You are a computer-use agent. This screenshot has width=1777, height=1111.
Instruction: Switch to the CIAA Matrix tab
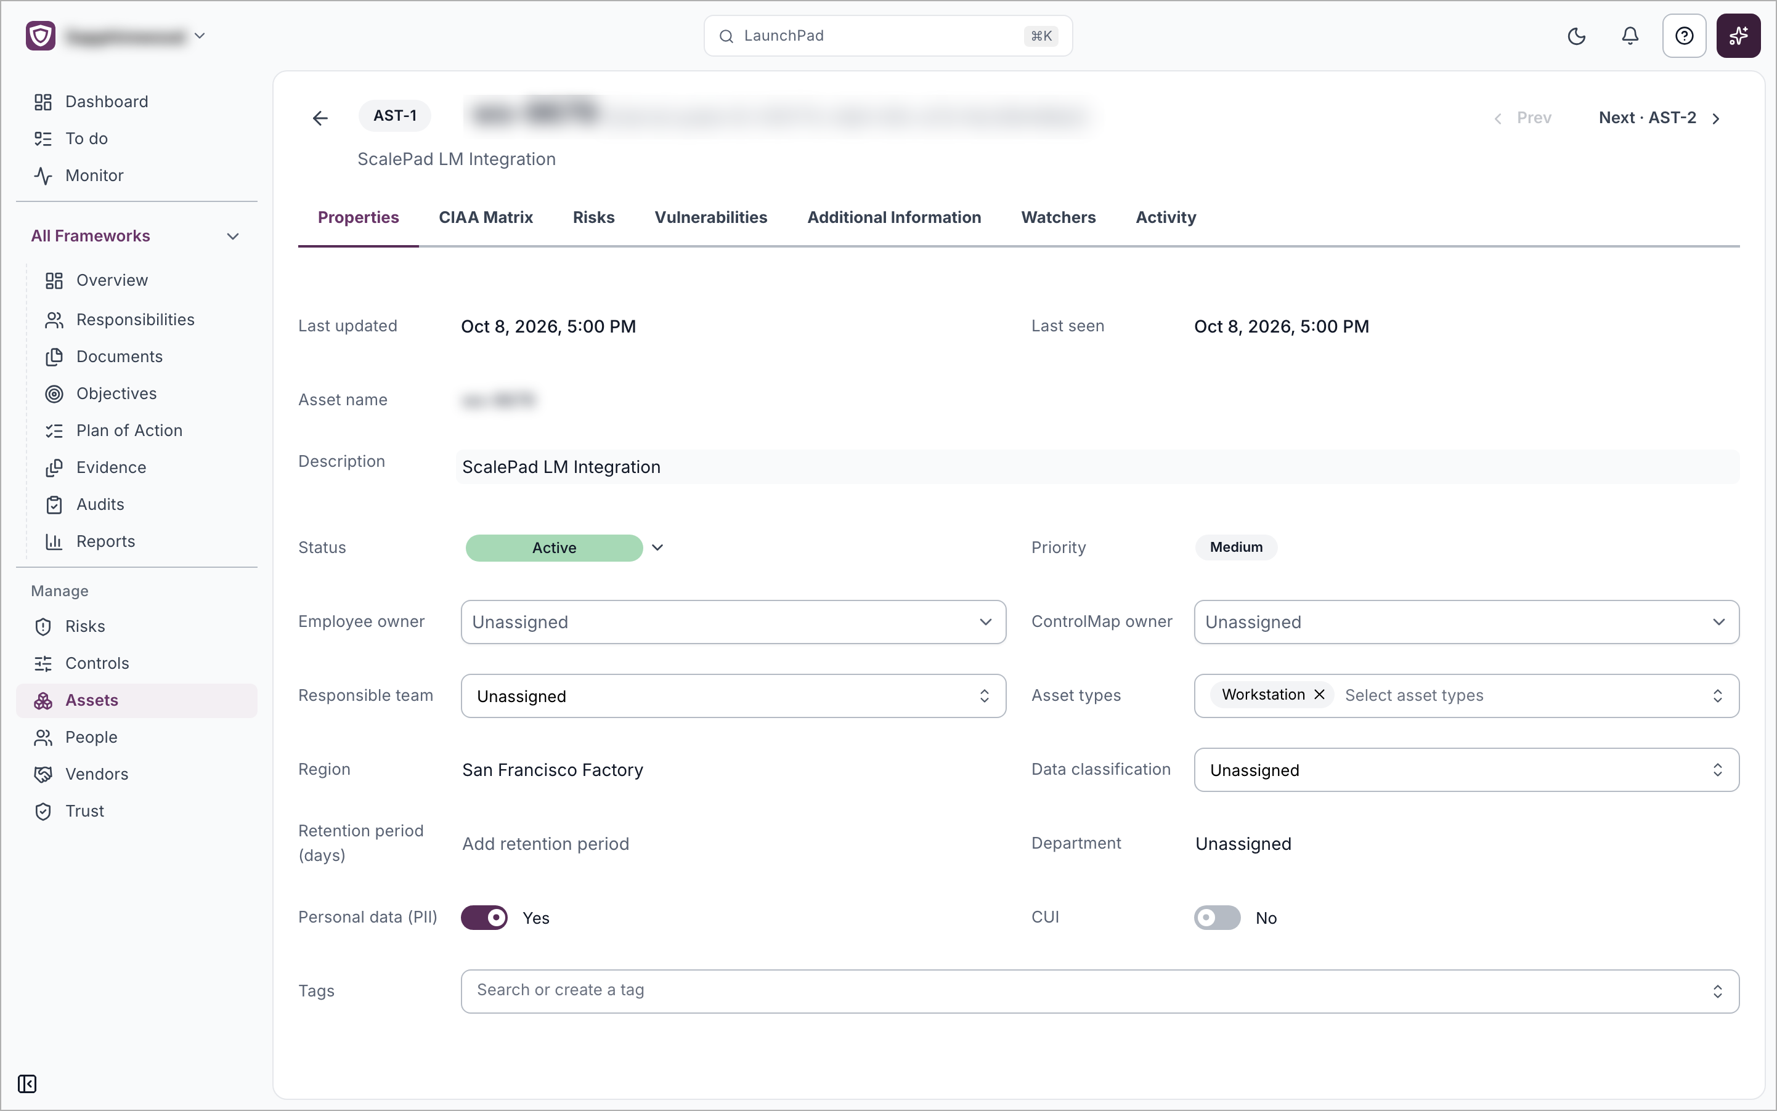coord(486,217)
